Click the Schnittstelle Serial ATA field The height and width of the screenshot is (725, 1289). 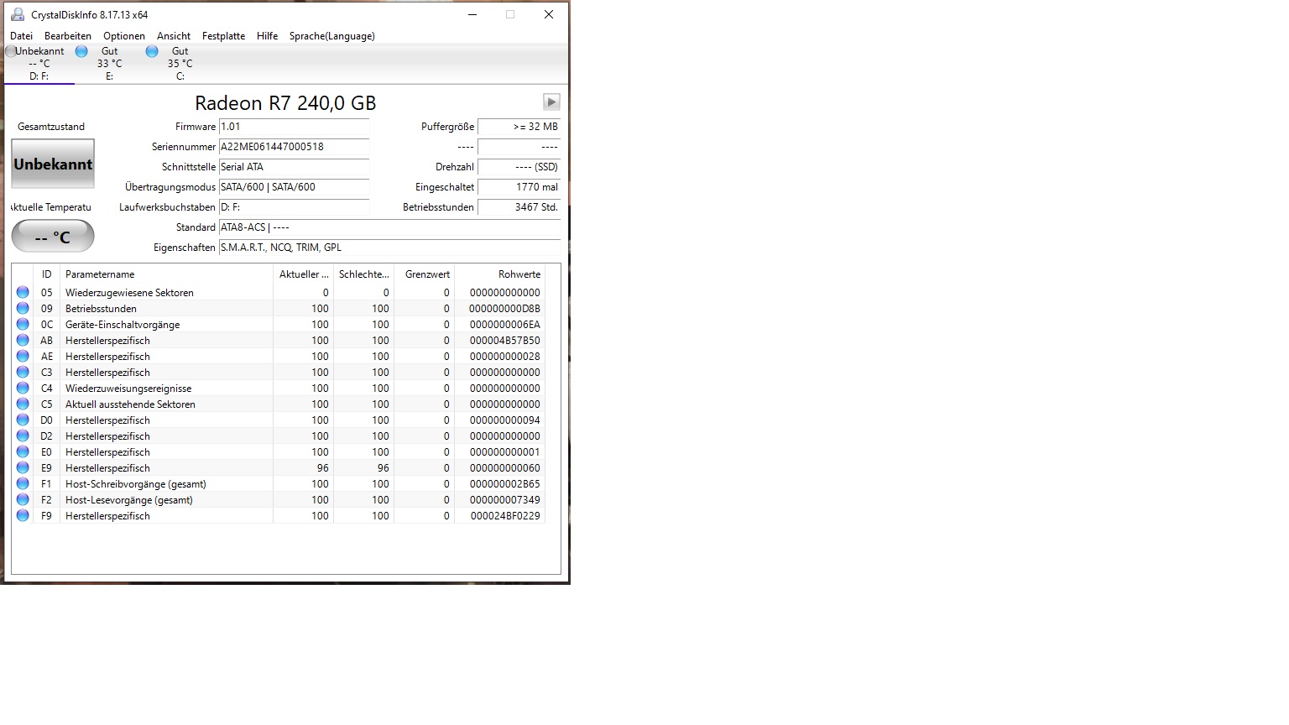coord(294,167)
